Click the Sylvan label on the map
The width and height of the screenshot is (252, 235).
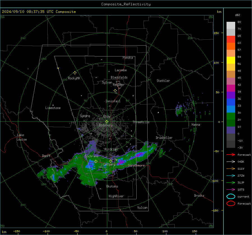pos(107,82)
